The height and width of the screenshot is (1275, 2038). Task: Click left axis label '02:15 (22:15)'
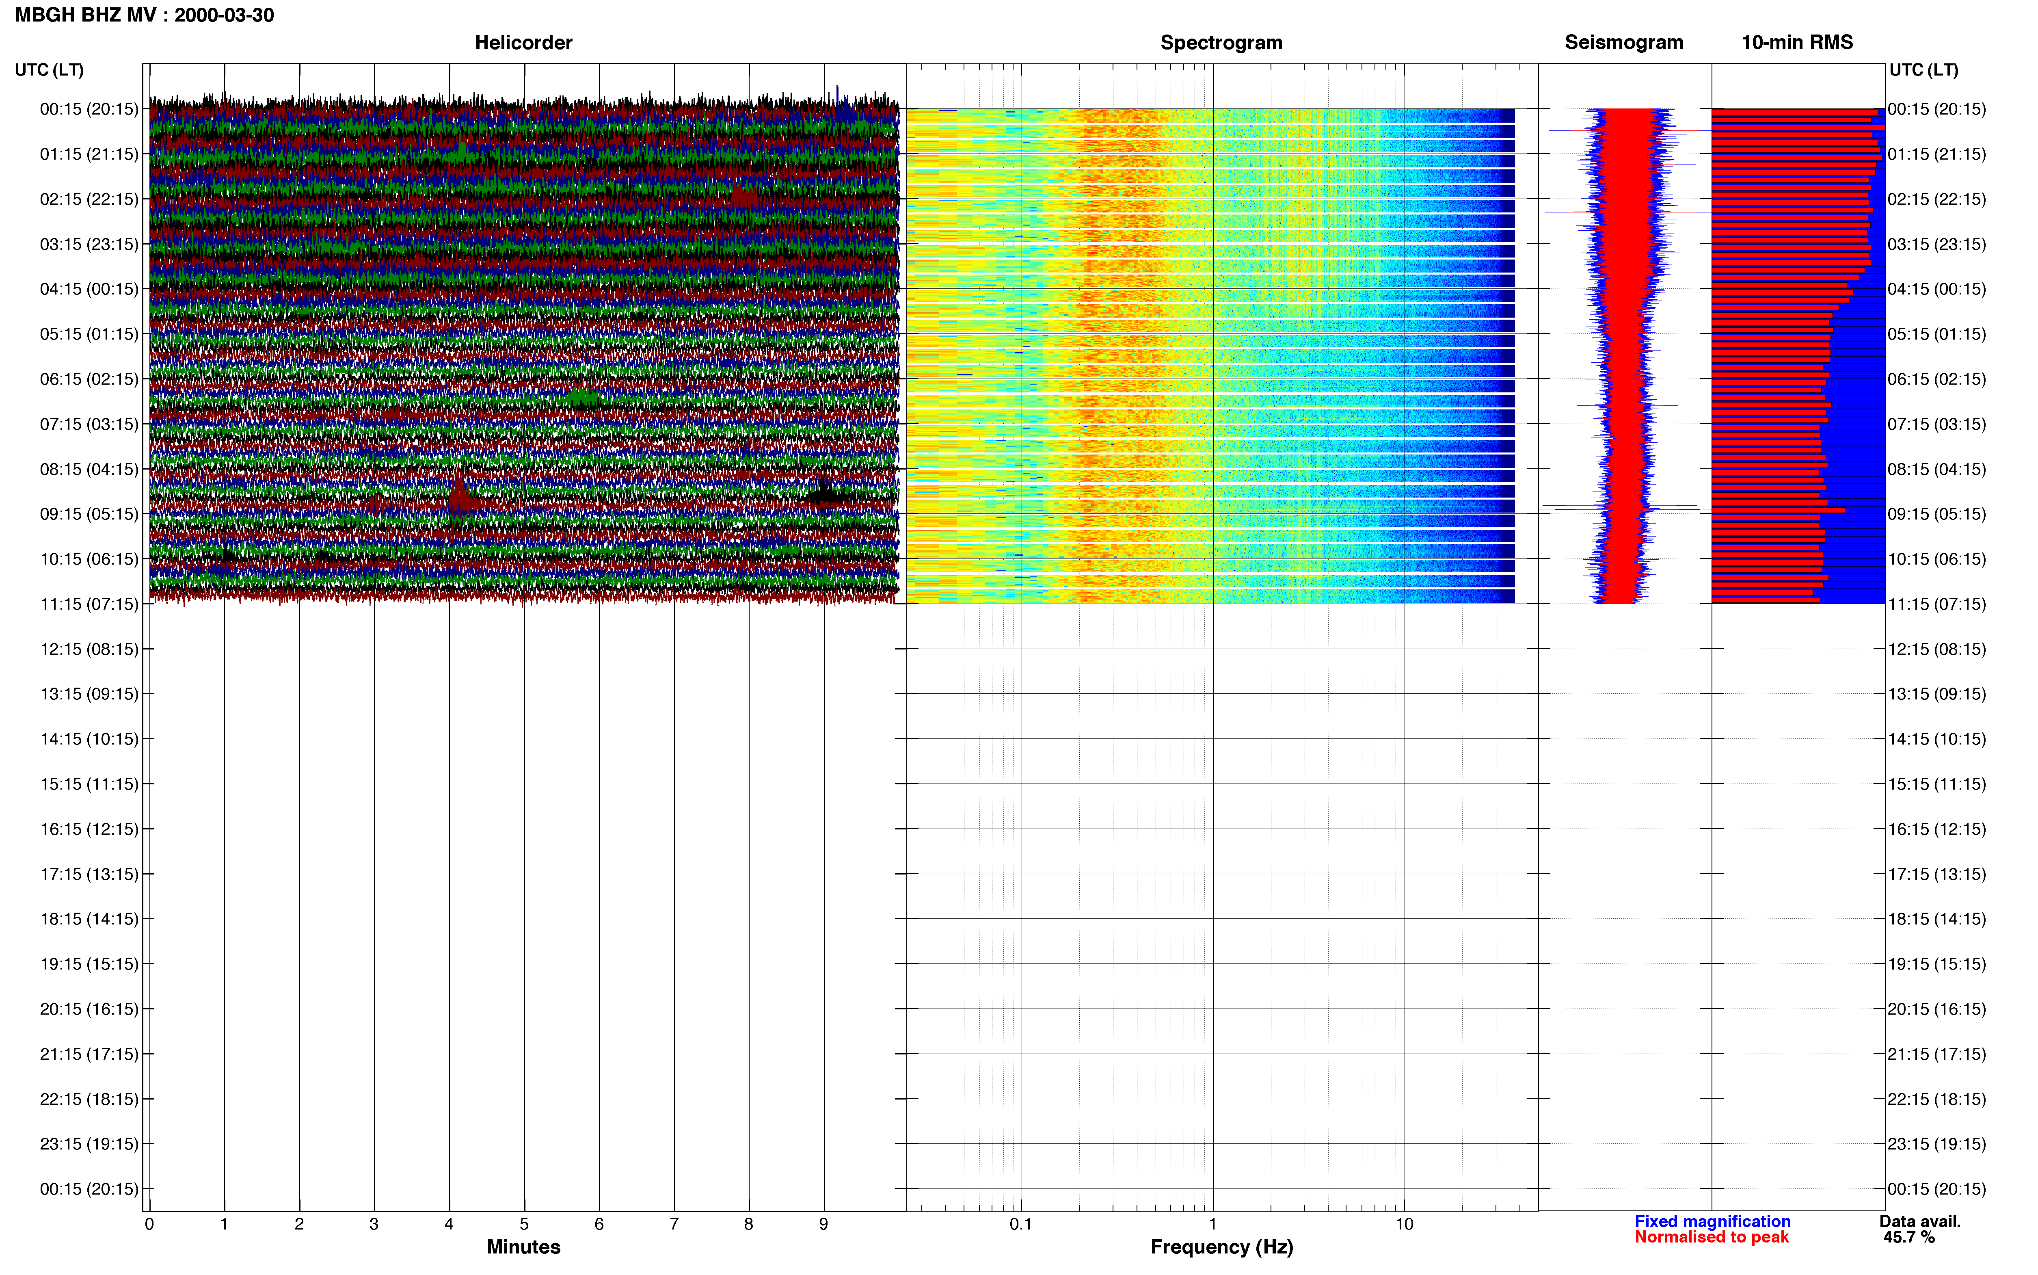pyautogui.click(x=89, y=199)
